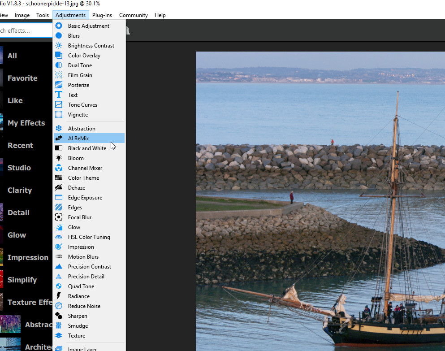Viewport: 445px width, 351px height.
Task: Click the search effects input field
Action: pos(25,30)
